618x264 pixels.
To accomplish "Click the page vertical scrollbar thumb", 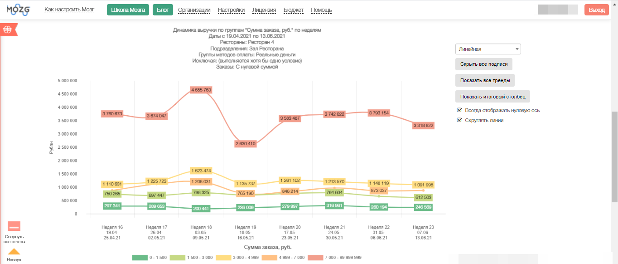I will coord(614,156).
